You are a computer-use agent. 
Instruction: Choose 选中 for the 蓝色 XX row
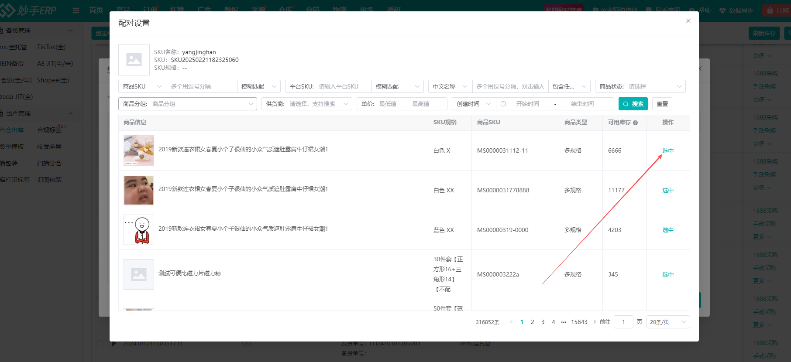(x=667, y=230)
